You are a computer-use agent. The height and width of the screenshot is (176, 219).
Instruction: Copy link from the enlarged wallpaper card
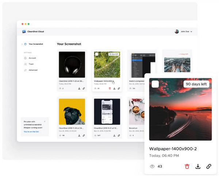click(x=209, y=167)
